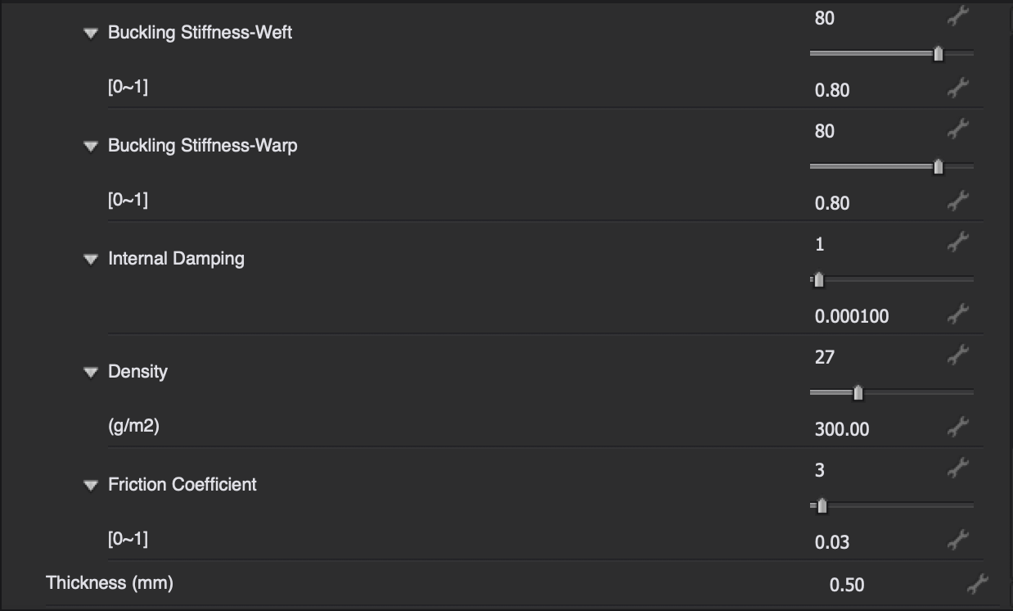Click wrench icon beside Friction Coefficient value 3
Viewport: 1013px width, 611px height.
click(x=958, y=468)
